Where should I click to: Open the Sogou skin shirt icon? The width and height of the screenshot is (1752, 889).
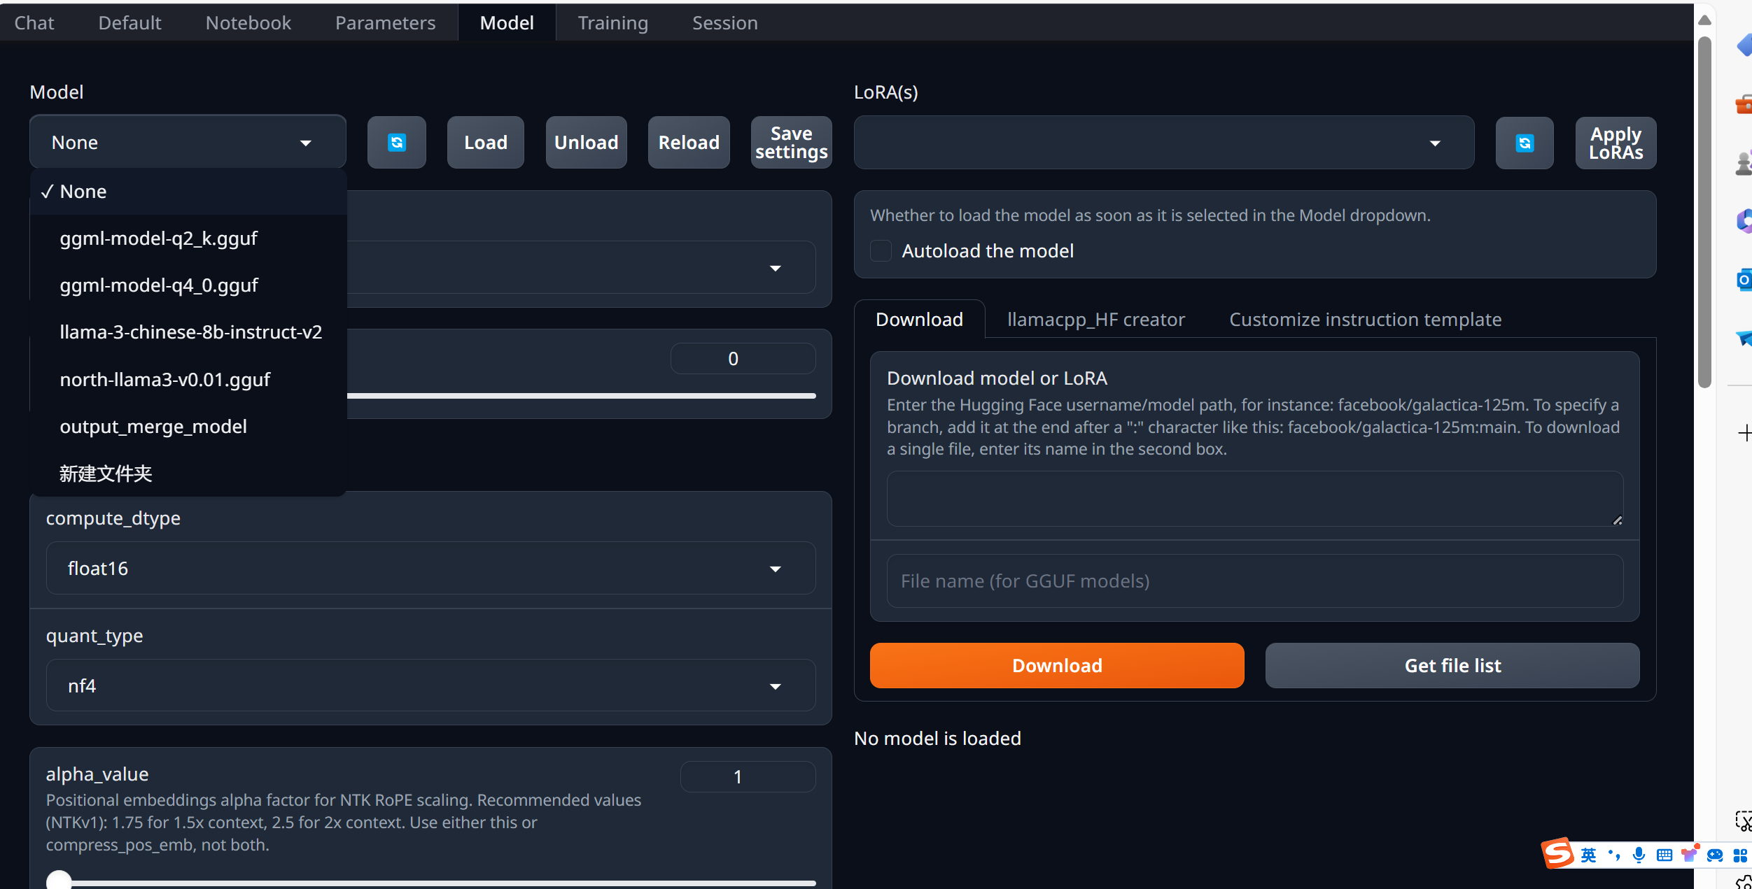pos(1689,855)
